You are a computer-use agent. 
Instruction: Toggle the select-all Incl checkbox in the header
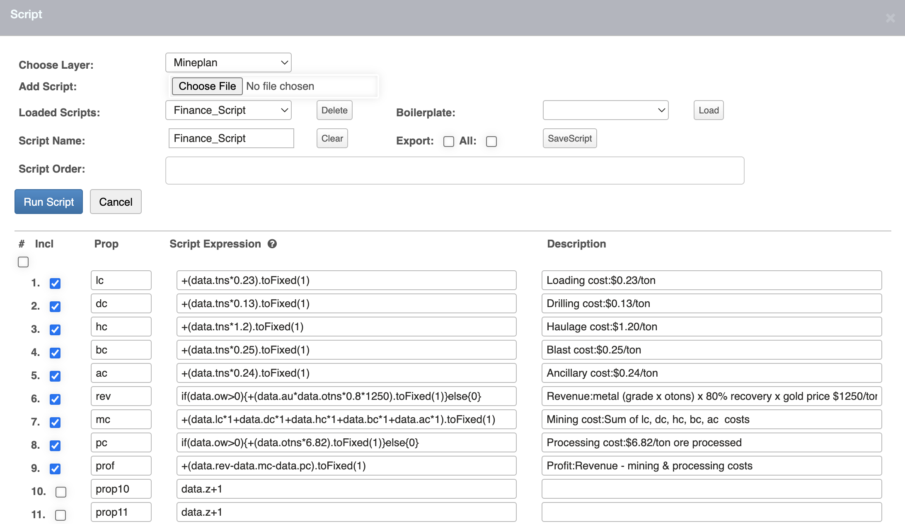pyautogui.click(x=23, y=262)
